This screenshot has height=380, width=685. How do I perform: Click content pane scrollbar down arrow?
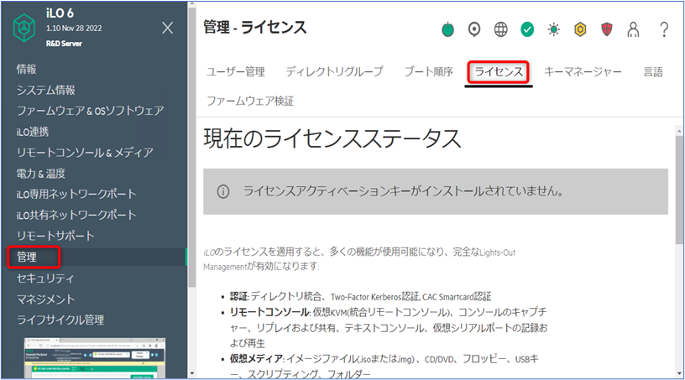tap(679, 374)
